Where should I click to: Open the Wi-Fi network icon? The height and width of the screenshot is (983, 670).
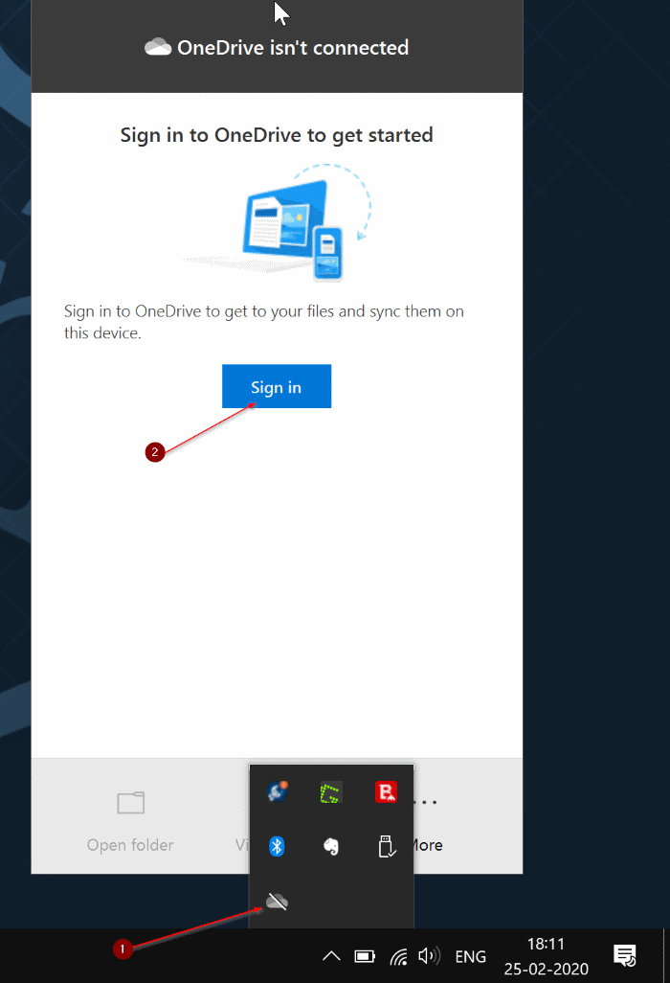tap(398, 956)
